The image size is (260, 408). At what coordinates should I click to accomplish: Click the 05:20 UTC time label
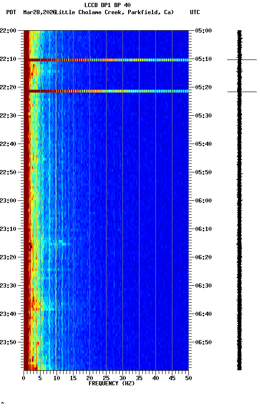click(x=203, y=87)
